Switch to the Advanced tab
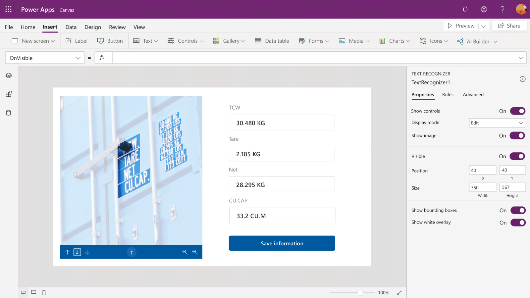This screenshot has height=298, width=530. 473,94
